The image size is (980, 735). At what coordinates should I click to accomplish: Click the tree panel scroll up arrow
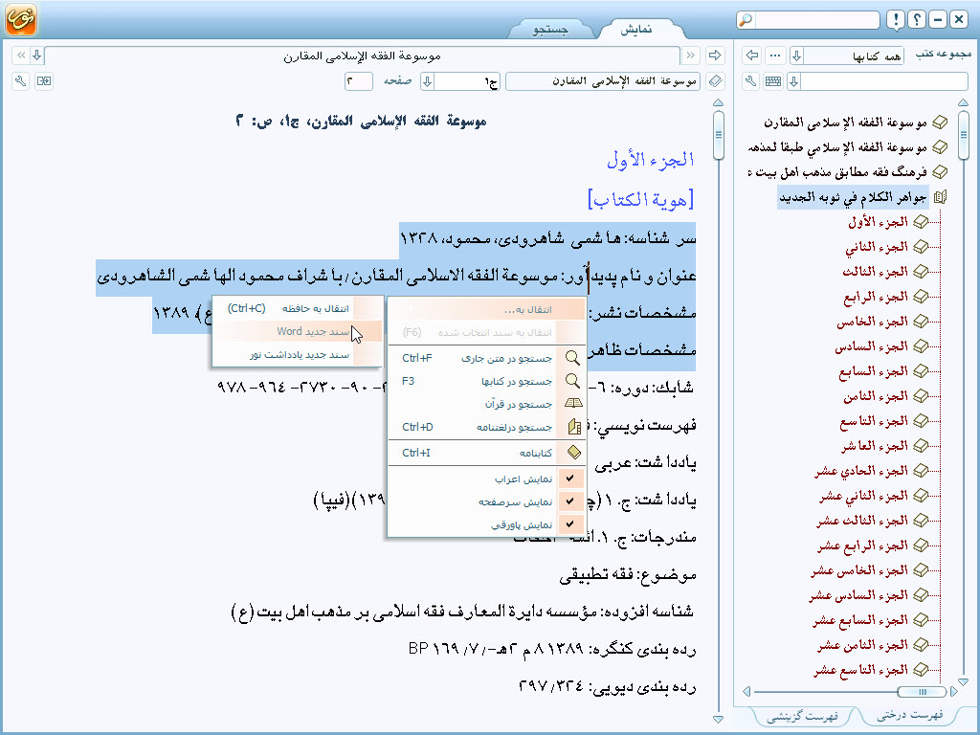point(963,102)
